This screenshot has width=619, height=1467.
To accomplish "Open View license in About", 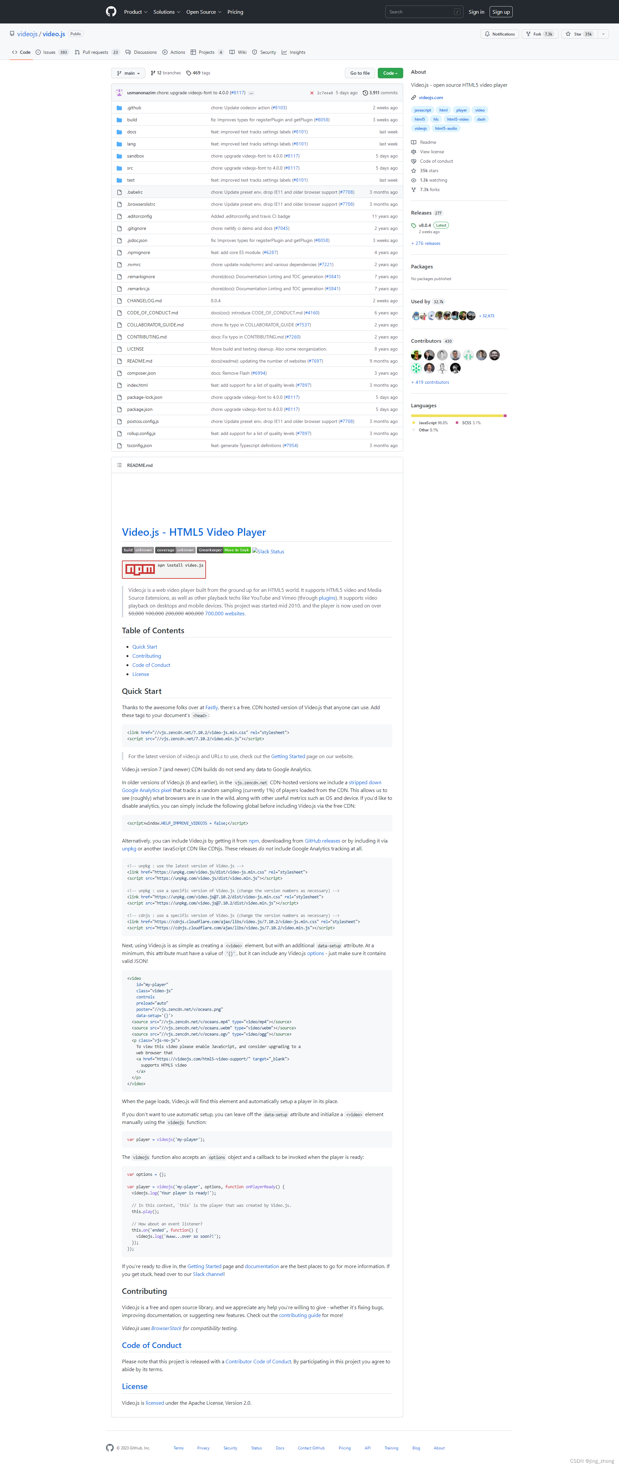I will tap(428, 152).
